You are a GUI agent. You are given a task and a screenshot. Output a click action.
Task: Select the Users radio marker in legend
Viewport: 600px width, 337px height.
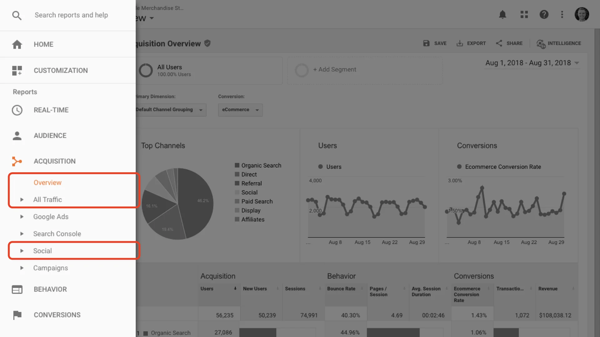pyautogui.click(x=320, y=167)
